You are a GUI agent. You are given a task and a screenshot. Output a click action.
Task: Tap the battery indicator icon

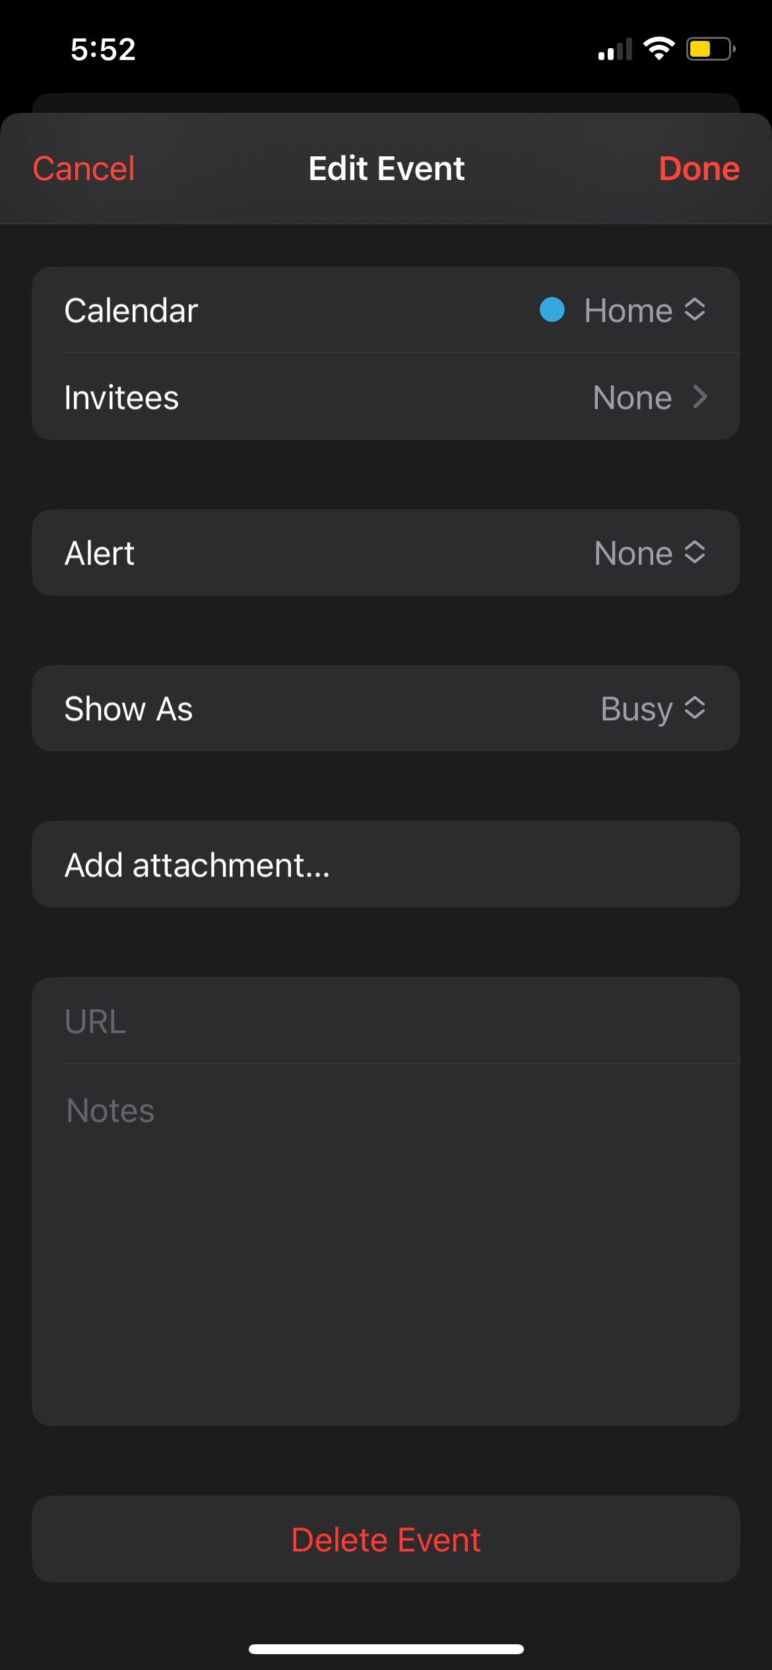pos(710,49)
